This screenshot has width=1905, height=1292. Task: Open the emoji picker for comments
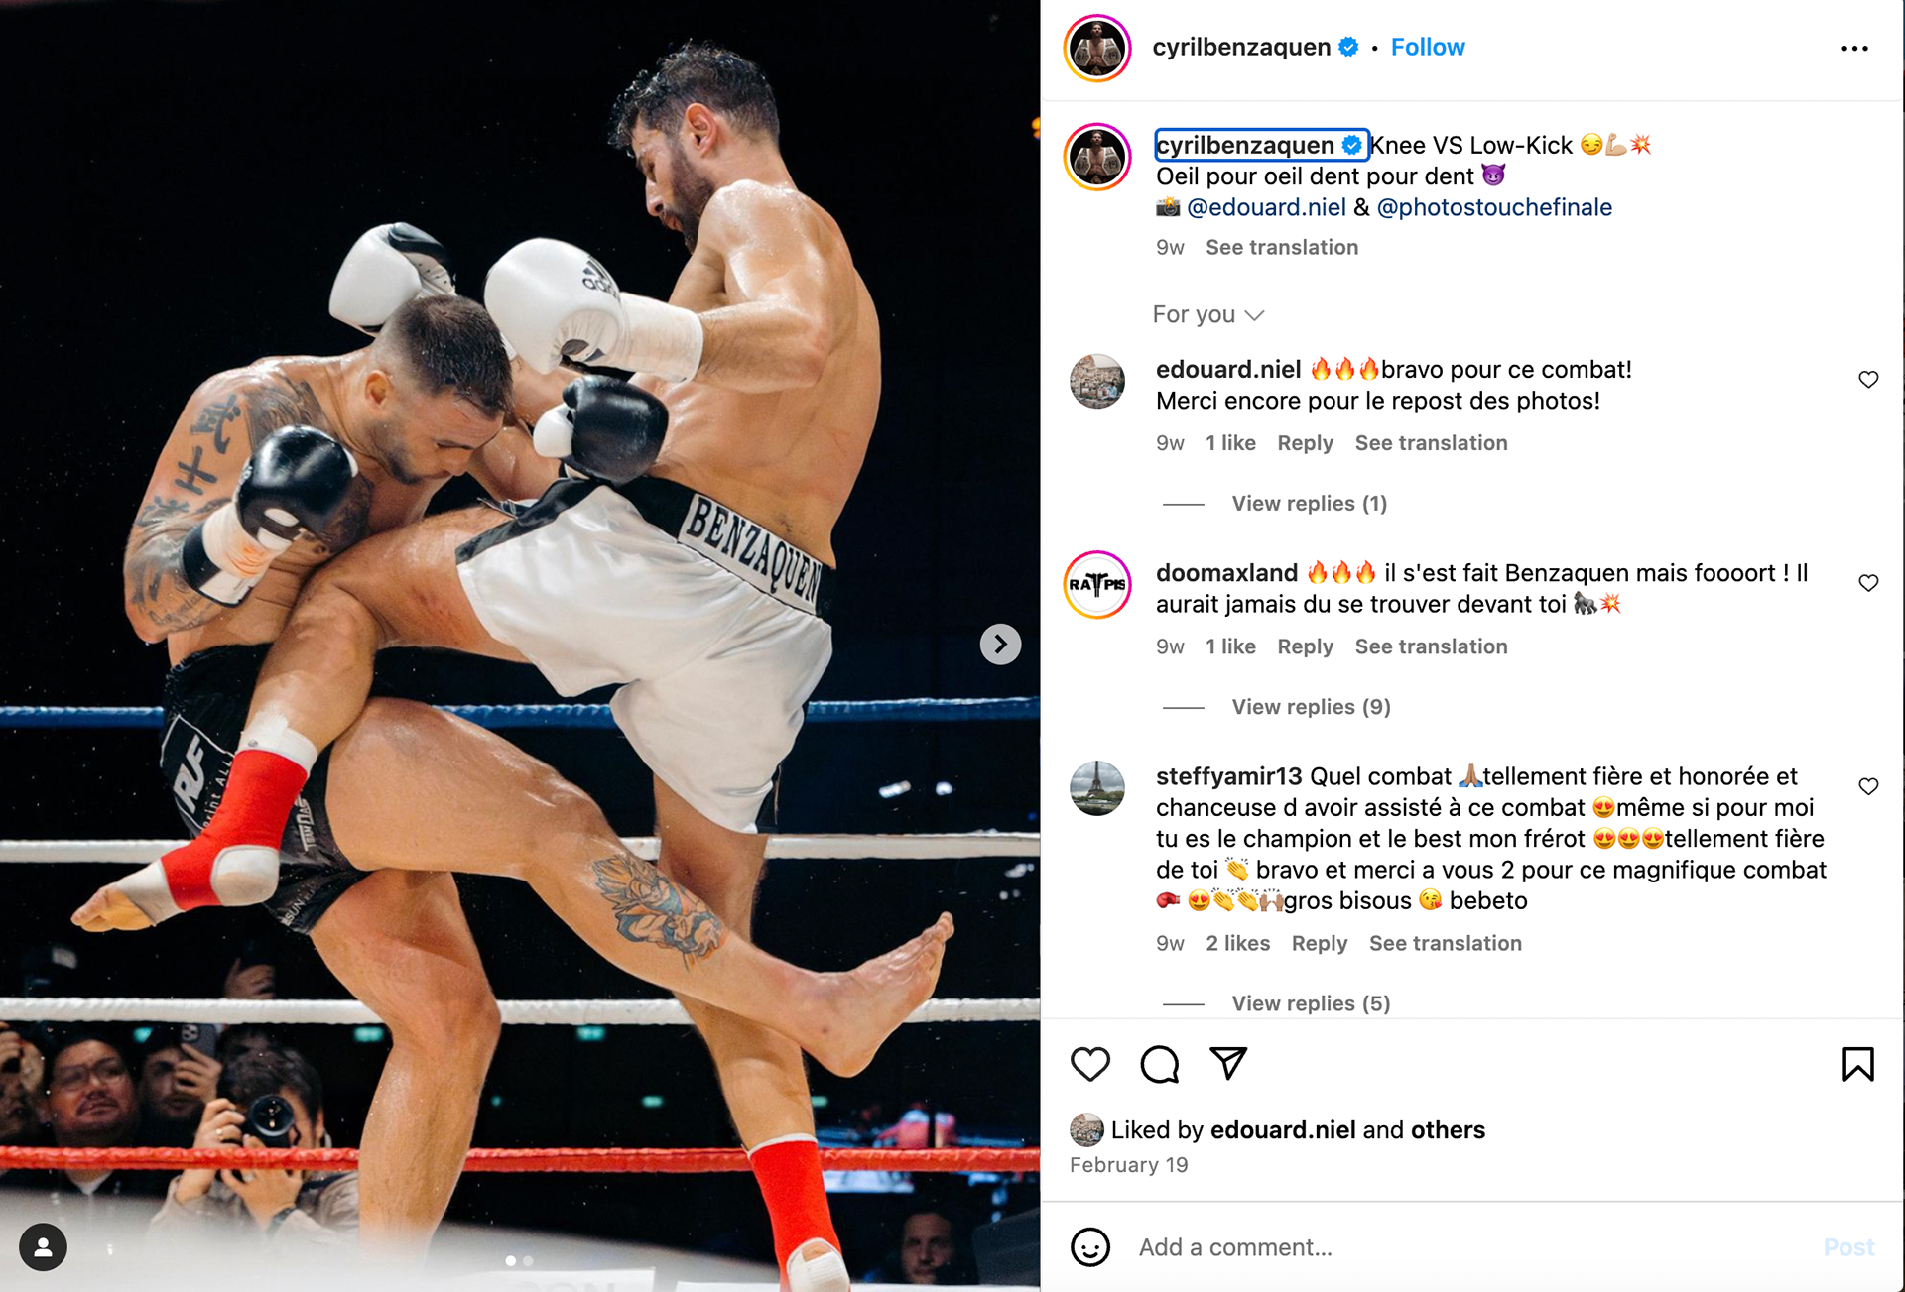click(x=1089, y=1247)
